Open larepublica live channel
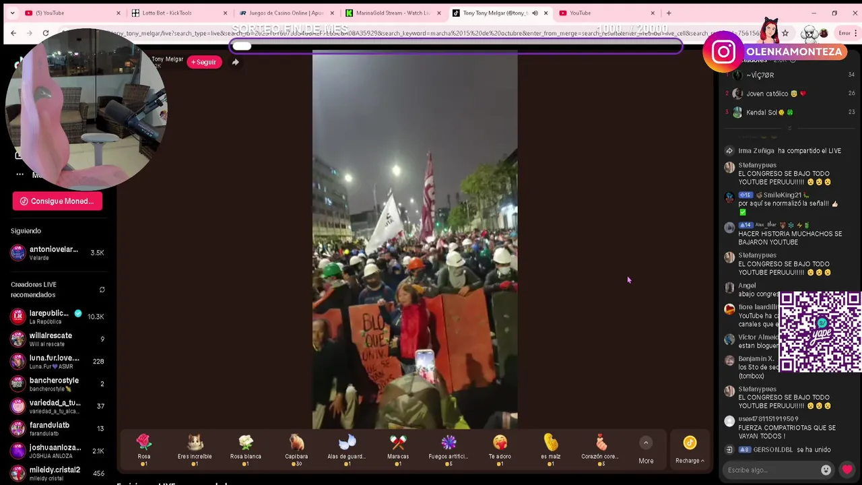Screen dimensions: 862x485 [57, 317]
